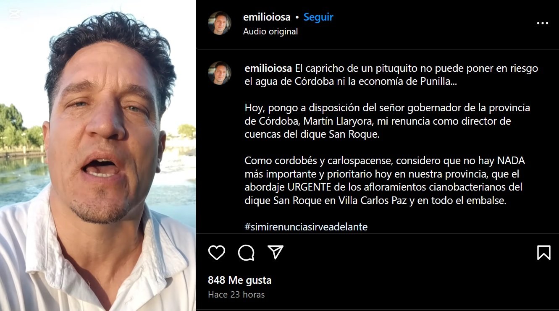The image size is (559, 311).
Task: Save the post with the bookmark icon
Action: click(544, 252)
